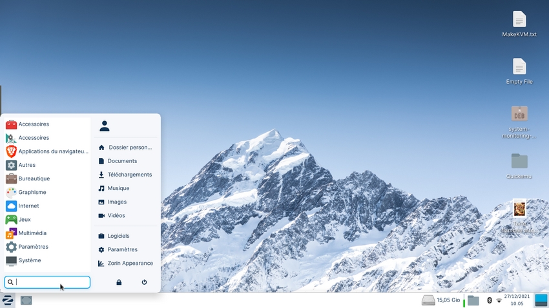The image size is (549, 308).
Task: Open Logiciels software store
Action: tap(118, 236)
